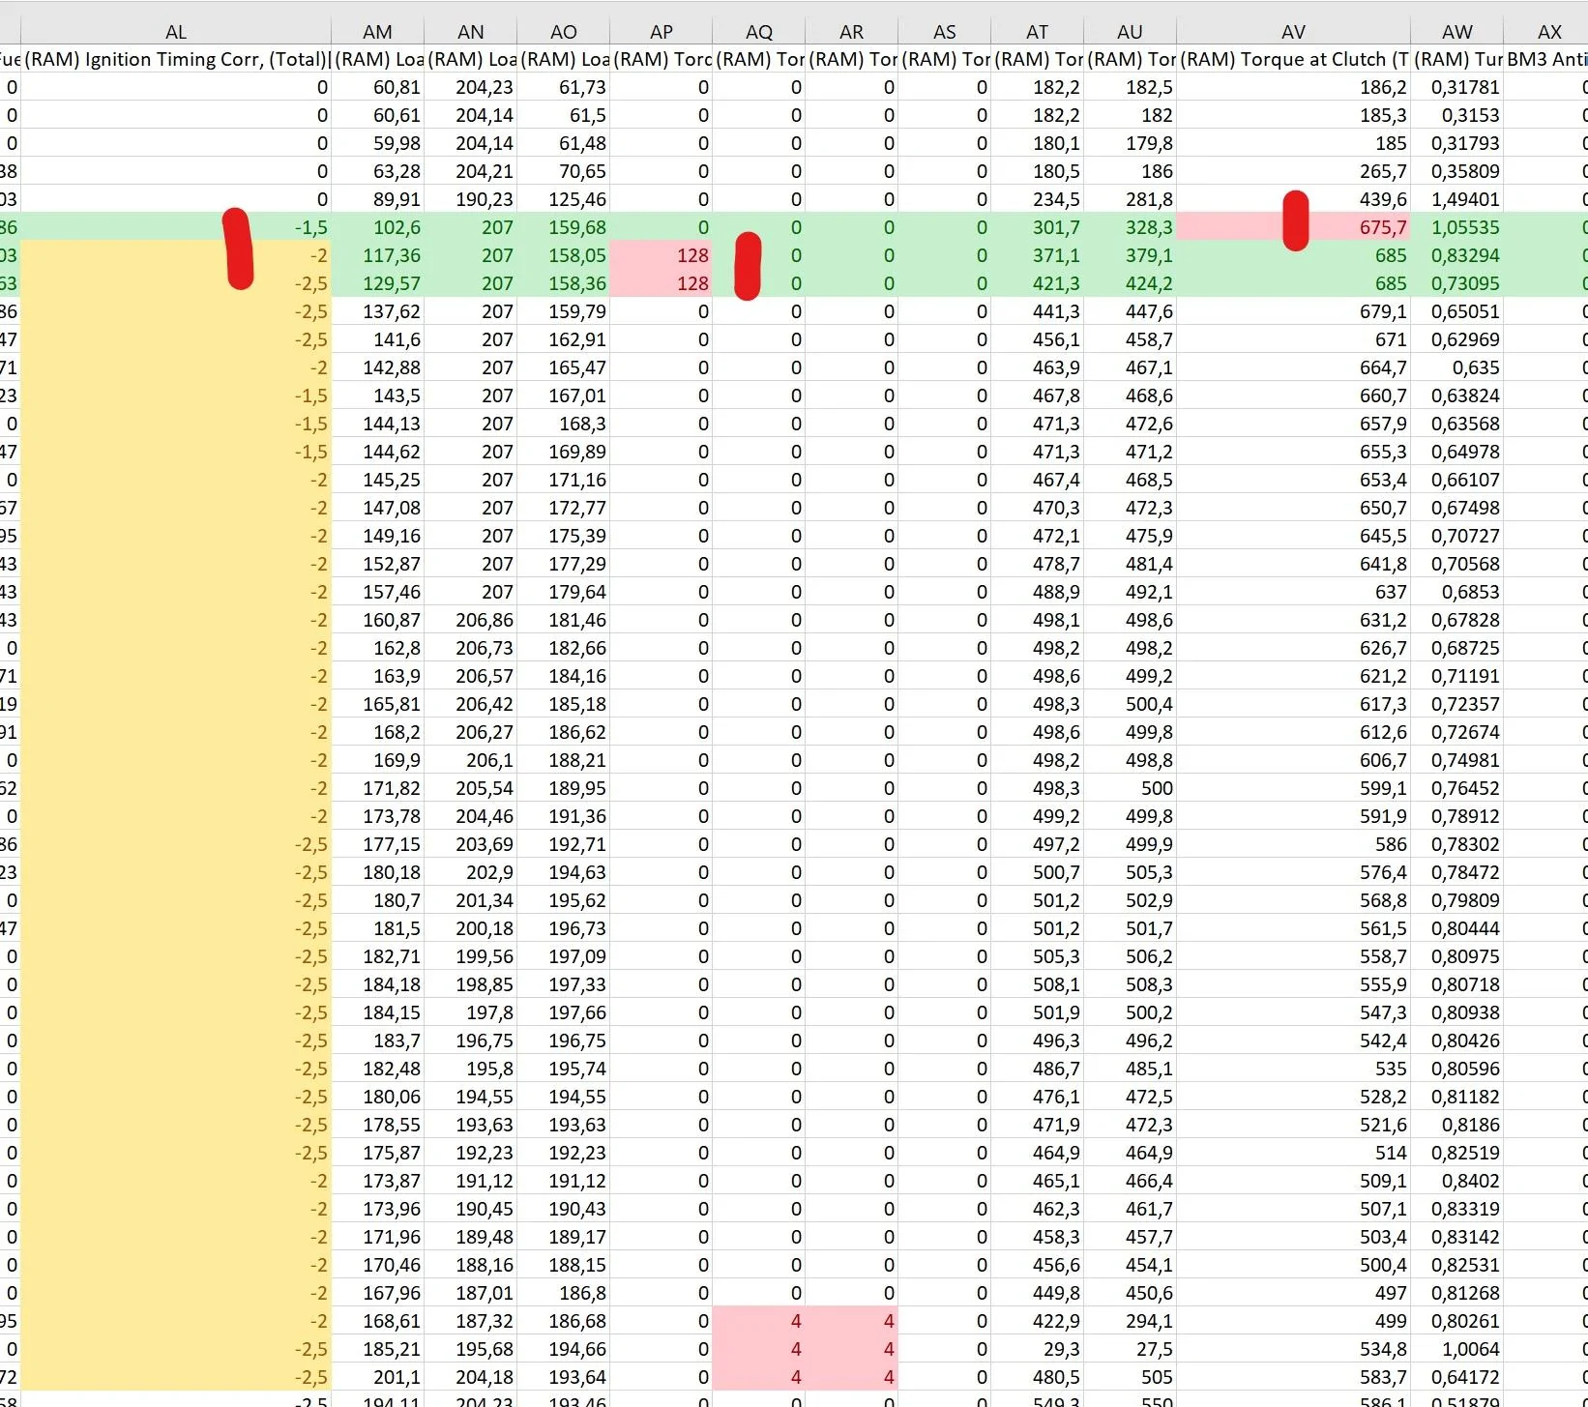Viewport: 1588px width, 1407px height.
Task: Select the cell with value 203,69
Action: tap(470, 844)
